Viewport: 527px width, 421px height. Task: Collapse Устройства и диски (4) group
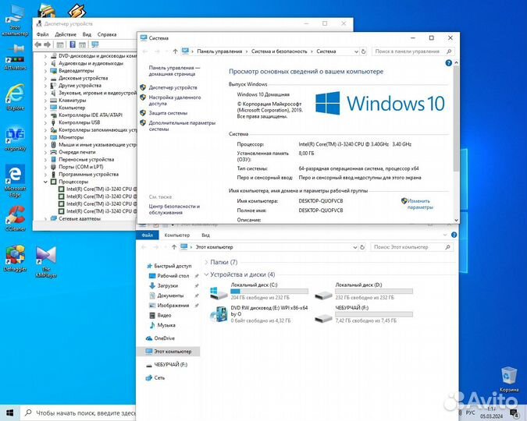[206, 274]
